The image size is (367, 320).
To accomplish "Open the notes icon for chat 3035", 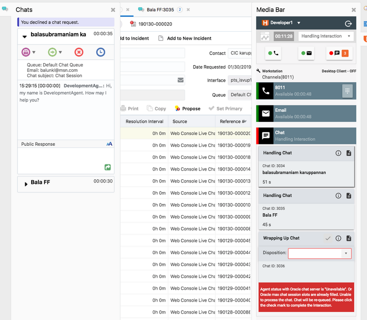I will tap(349, 196).
